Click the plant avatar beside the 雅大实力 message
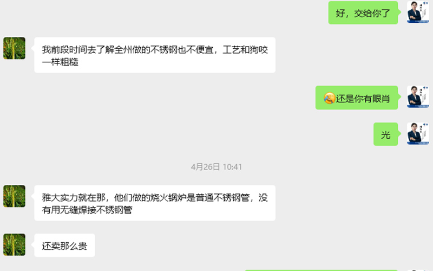This screenshot has height=271, width=433. pos(15,196)
